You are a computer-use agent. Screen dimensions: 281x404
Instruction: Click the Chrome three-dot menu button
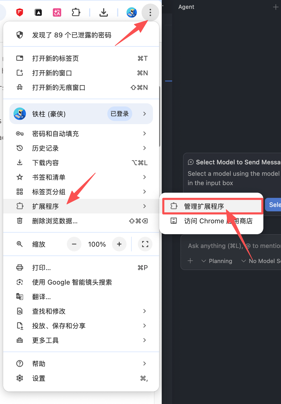tap(150, 13)
